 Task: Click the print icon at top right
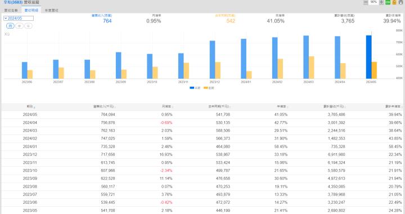(400, 2)
